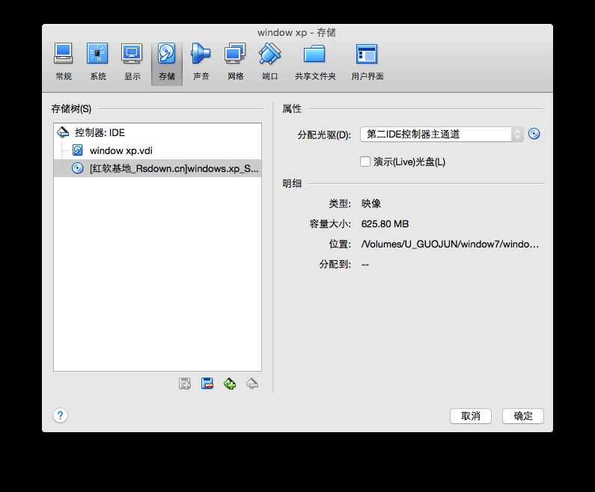
Task: Click the remove attachment icon
Action: 207,384
